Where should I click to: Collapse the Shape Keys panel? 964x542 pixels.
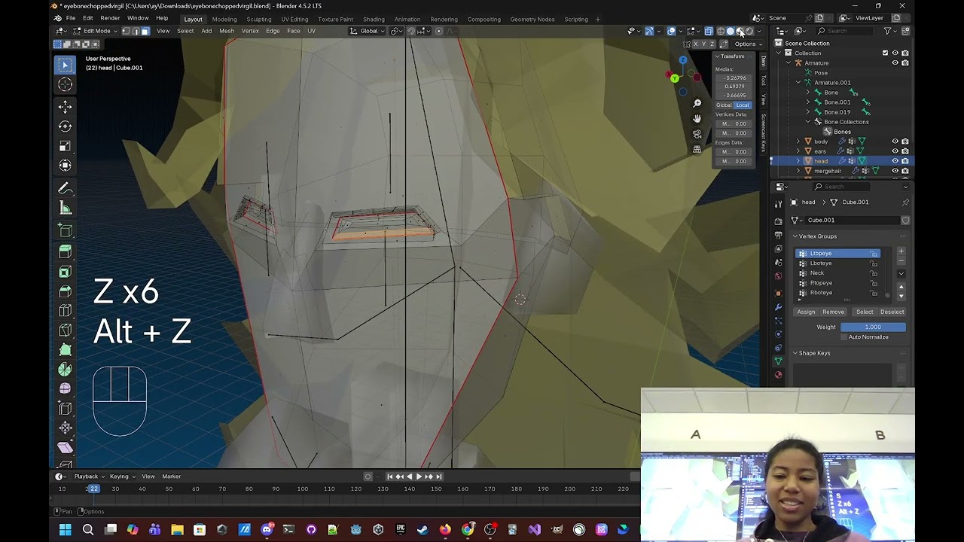pos(795,353)
